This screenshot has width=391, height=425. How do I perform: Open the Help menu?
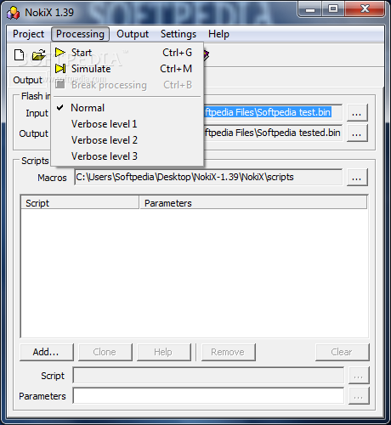218,34
